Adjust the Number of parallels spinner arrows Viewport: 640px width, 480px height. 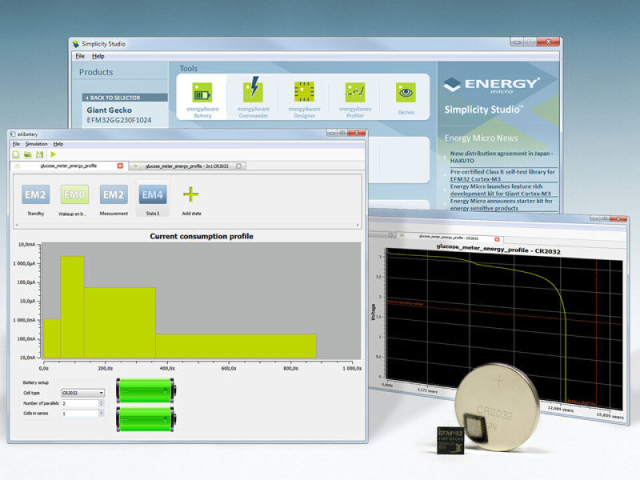(x=101, y=403)
